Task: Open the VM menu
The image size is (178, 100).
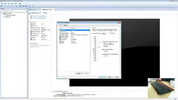Action: click(x=12, y=4)
